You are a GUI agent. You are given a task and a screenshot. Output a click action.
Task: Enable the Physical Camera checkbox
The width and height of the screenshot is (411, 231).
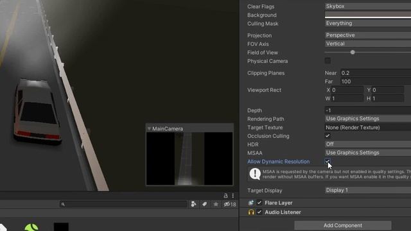click(x=328, y=61)
